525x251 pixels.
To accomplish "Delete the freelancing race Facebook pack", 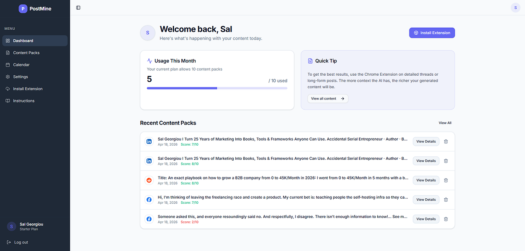I will pyautogui.click(x=446, y=200).
